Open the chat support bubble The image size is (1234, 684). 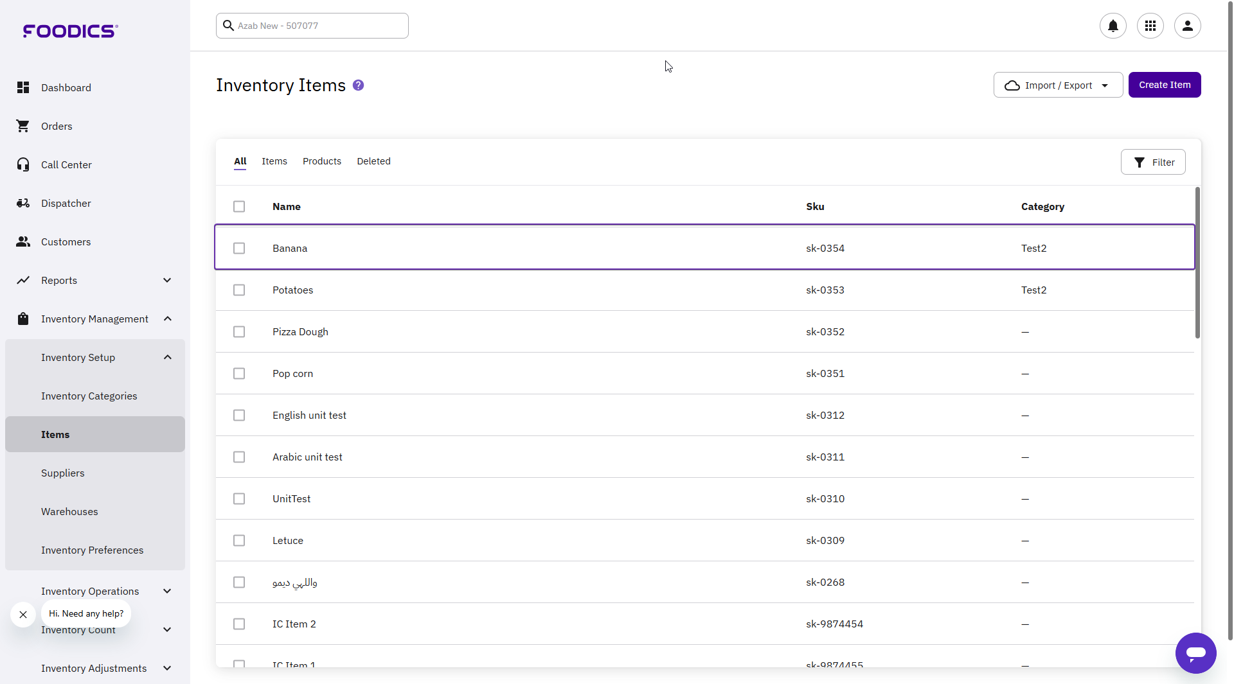(x=1195, y=653)
